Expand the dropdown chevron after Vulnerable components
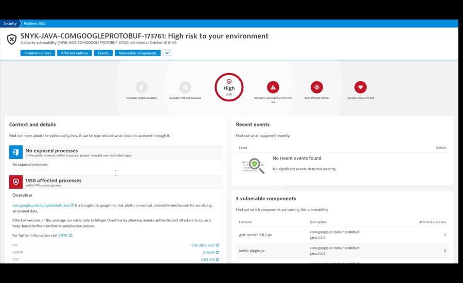The image size is (463, 283). pyautogui.click(x=167, y=53)
